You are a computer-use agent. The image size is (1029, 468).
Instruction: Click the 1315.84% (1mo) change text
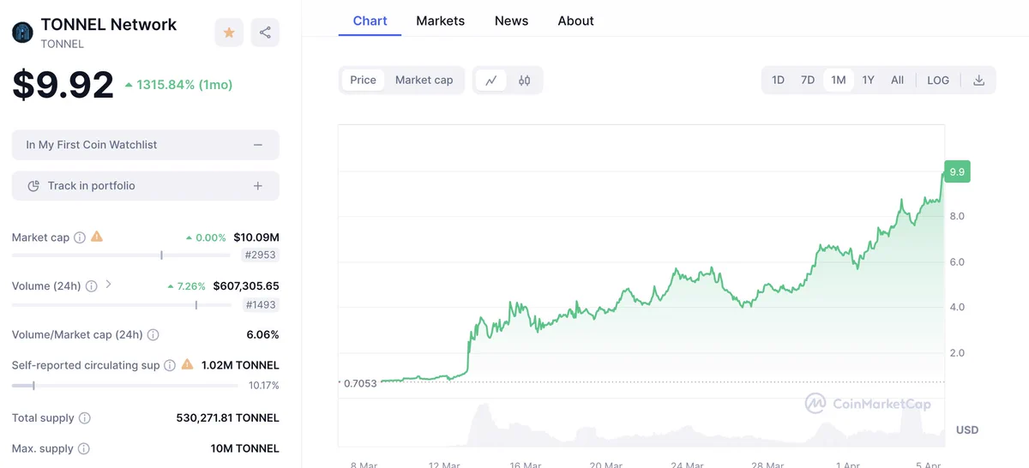[178, 85]
